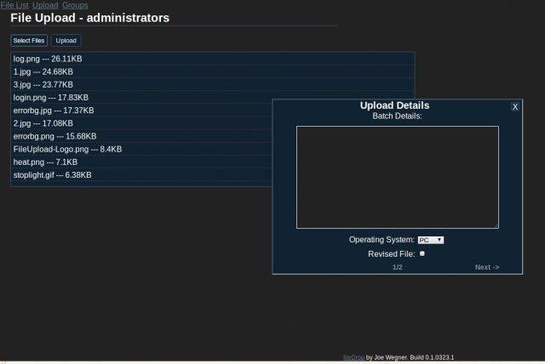Click the Upload button below the heading

66,40
